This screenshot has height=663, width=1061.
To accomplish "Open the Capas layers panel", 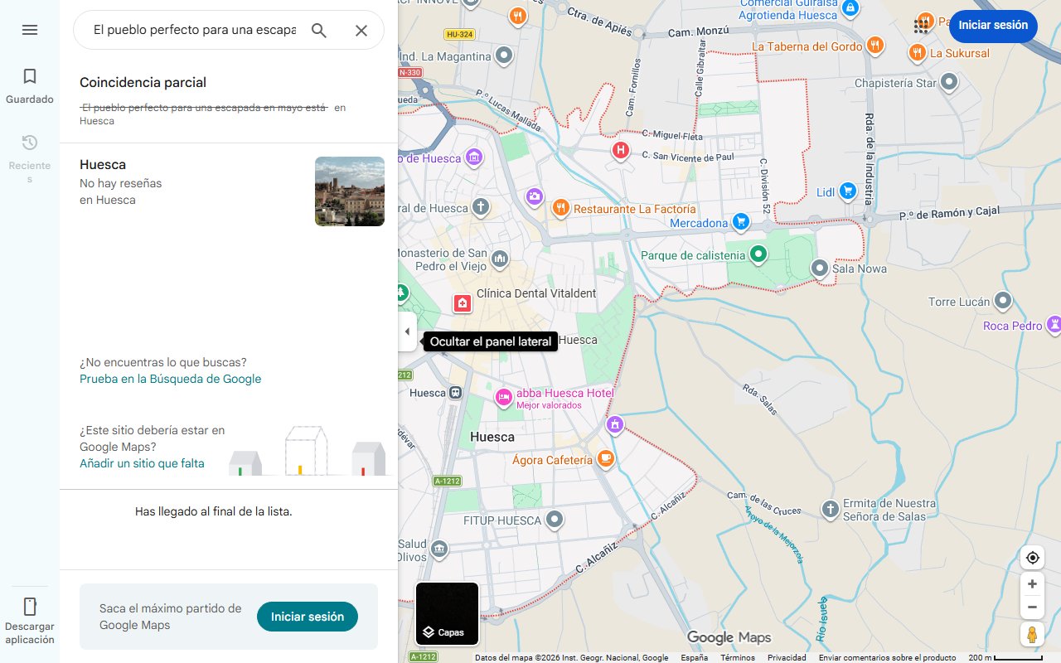I will (x=447, y=613).
